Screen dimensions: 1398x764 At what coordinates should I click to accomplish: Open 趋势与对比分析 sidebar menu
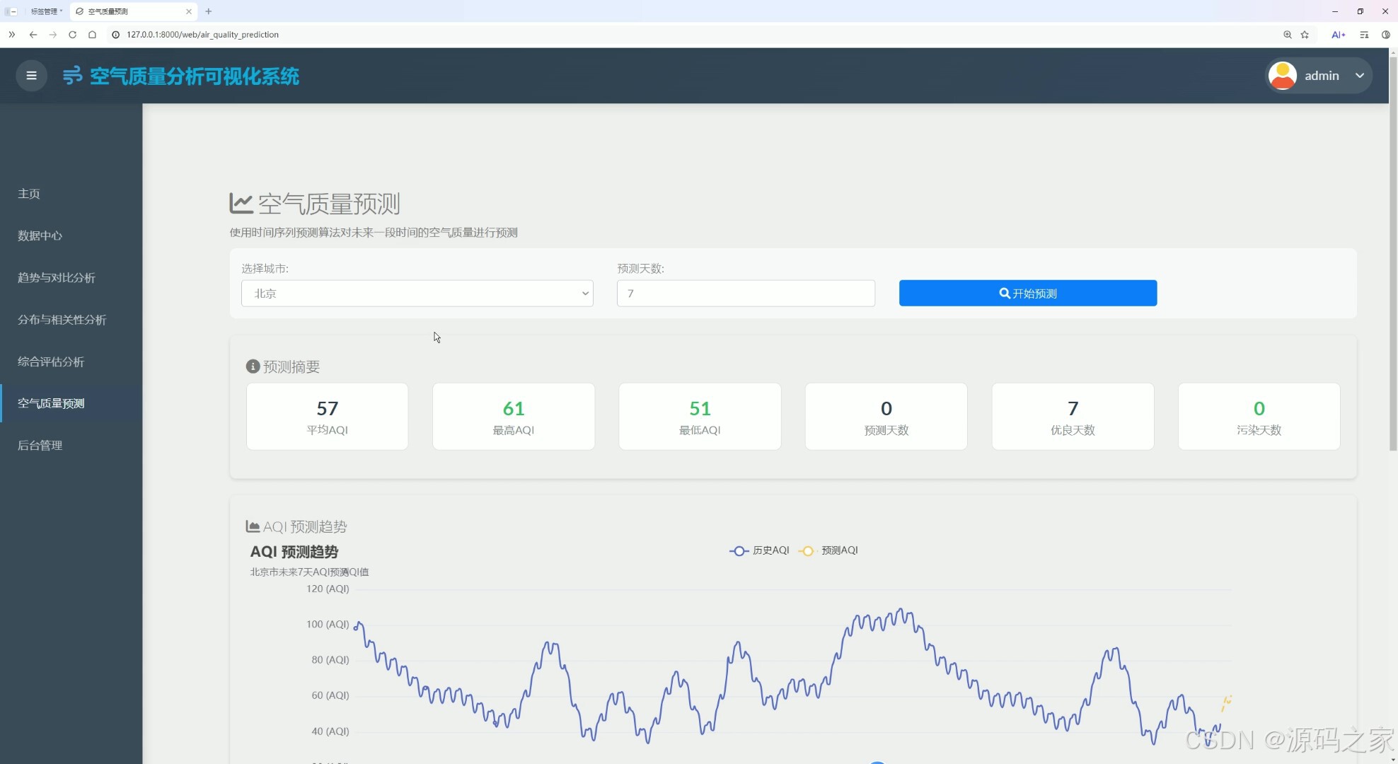57,277
